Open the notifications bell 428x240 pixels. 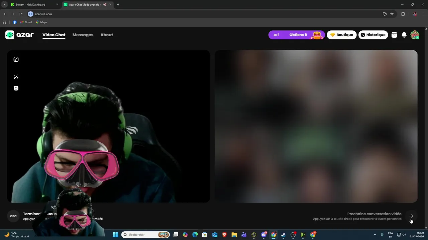404,35
